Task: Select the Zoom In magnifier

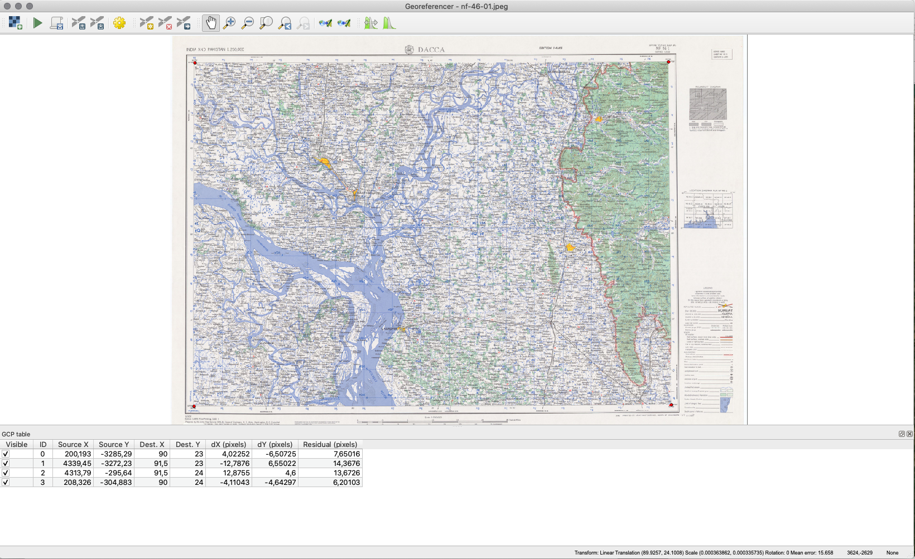Action: [x=229, y=23]
